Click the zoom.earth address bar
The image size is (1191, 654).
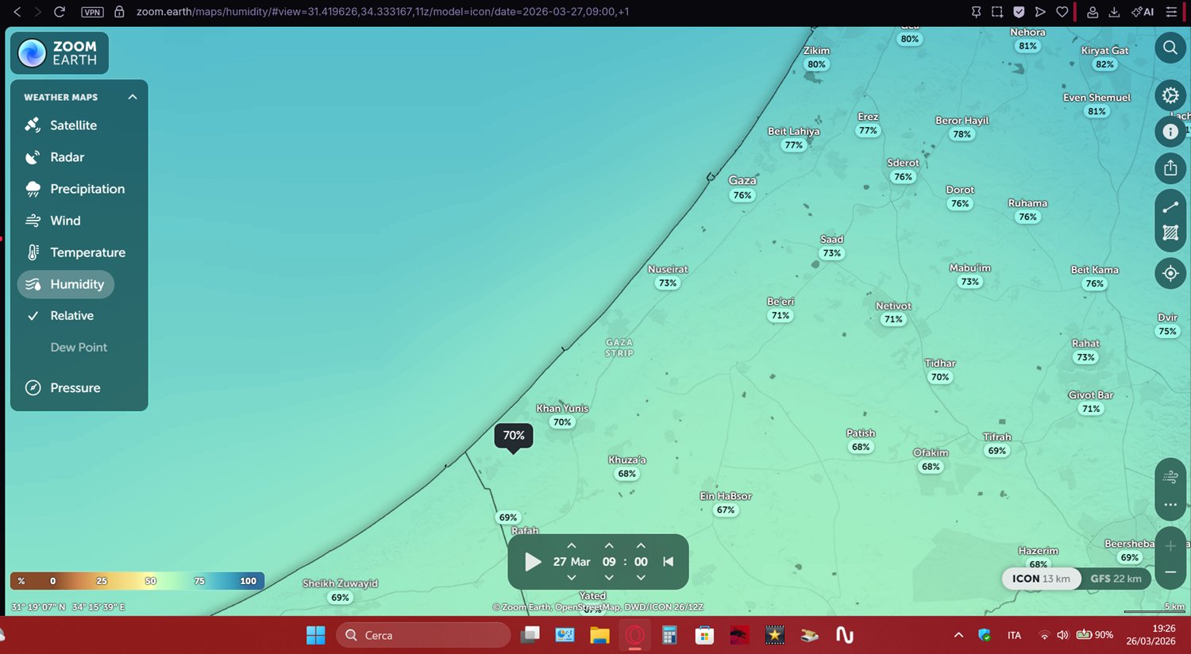coord(381,12)
